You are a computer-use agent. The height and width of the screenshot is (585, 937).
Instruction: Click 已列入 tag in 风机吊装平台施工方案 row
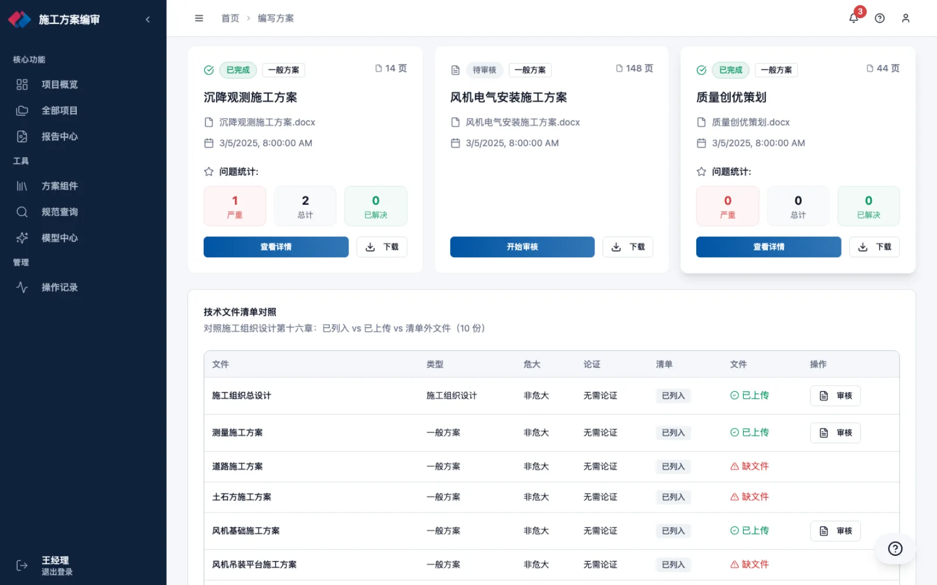pyautogui.click(x=673, y=565)
